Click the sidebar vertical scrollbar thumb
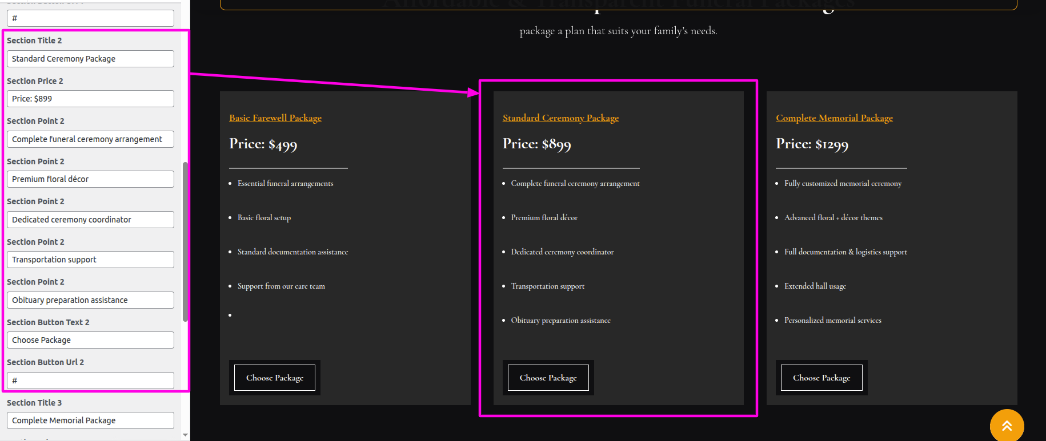The image size is (1046, 441). (x=185, y=242)
